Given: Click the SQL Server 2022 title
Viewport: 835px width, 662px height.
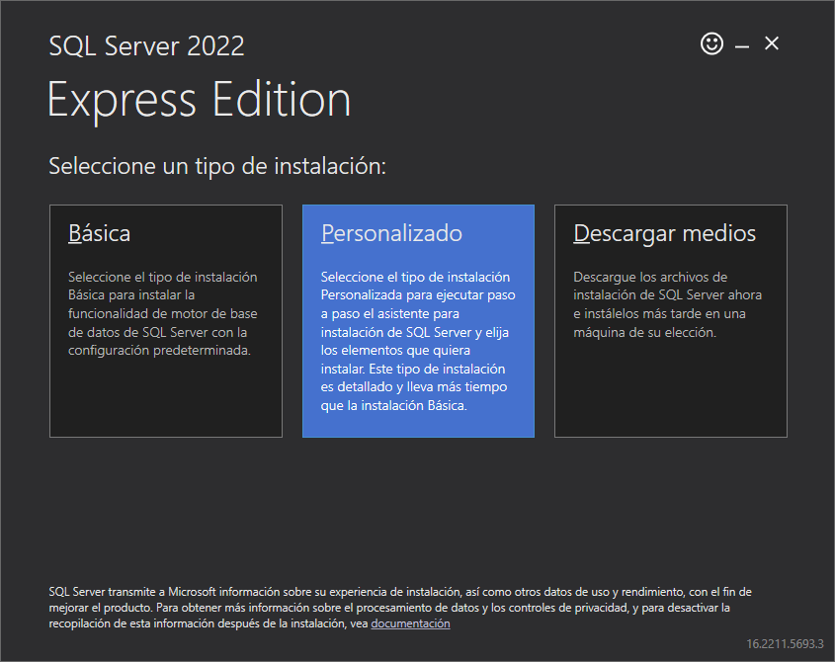Looking at the screenshot, I should (x=146, y=45).
